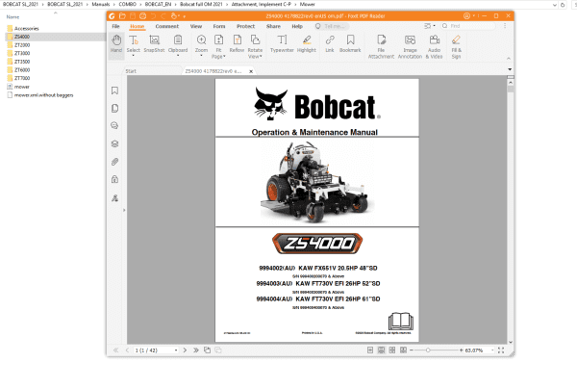This screenshot has height=389, width=577.
Task: Open the Select tool dropdown arrow
Action: pyautogui.click(x=134, y=56)
